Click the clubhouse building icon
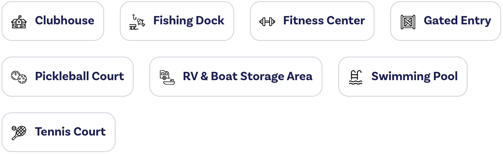 point(19,21)
